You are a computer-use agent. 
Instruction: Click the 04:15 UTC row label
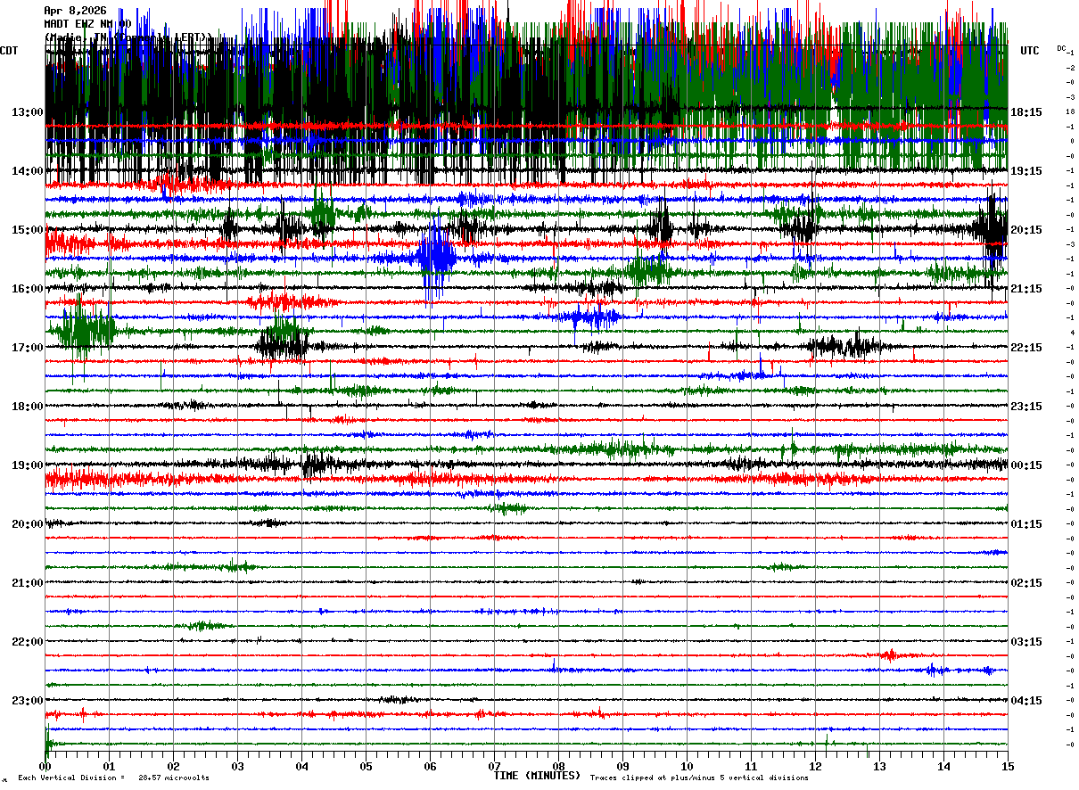(1026, 701)
